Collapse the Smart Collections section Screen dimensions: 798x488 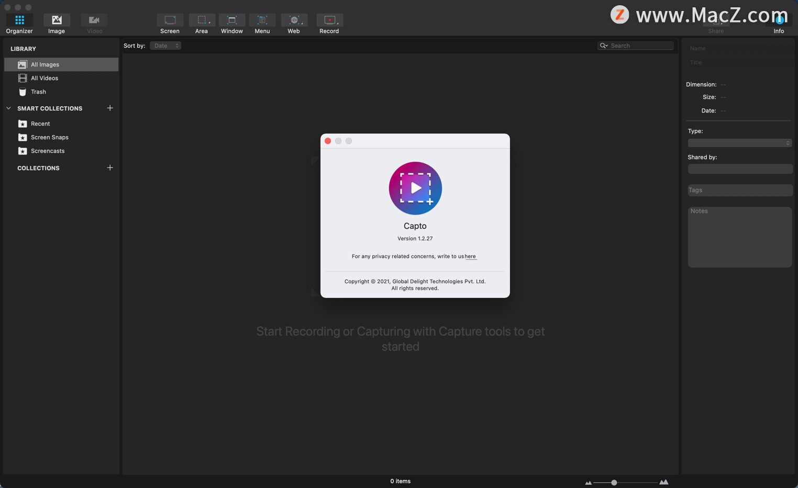coord(8,108)
